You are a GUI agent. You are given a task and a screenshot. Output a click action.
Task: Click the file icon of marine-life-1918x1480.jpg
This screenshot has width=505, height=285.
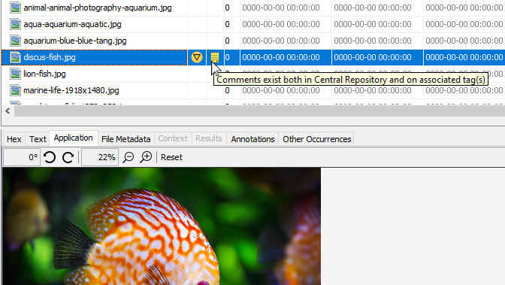(x=15, y=90)
